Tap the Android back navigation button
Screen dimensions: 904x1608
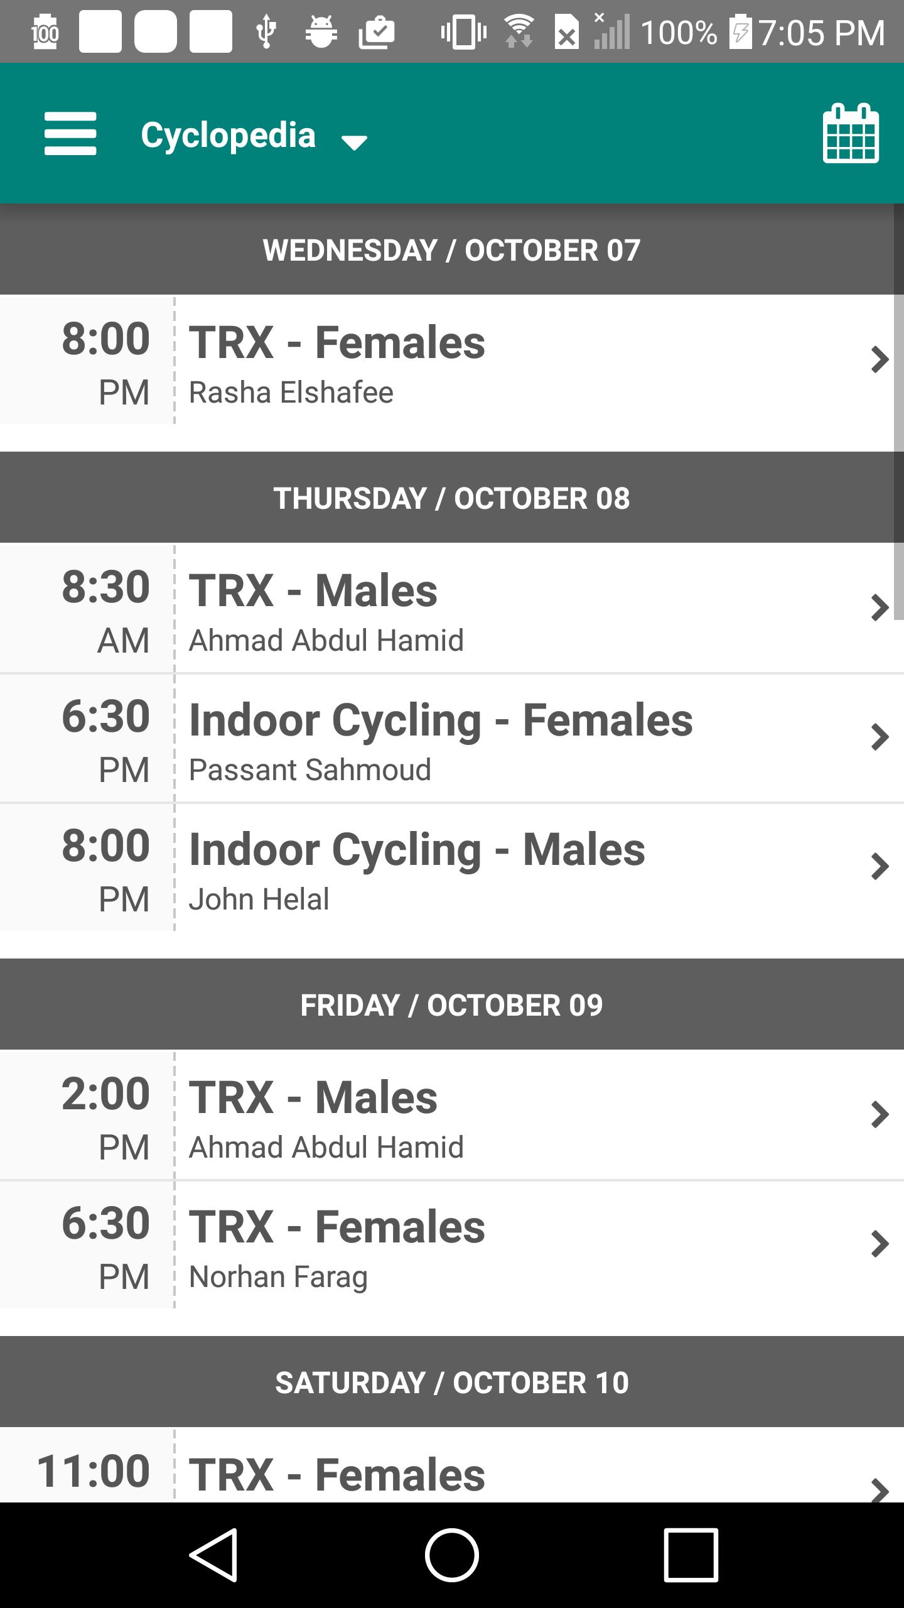tap(214, 1555)
